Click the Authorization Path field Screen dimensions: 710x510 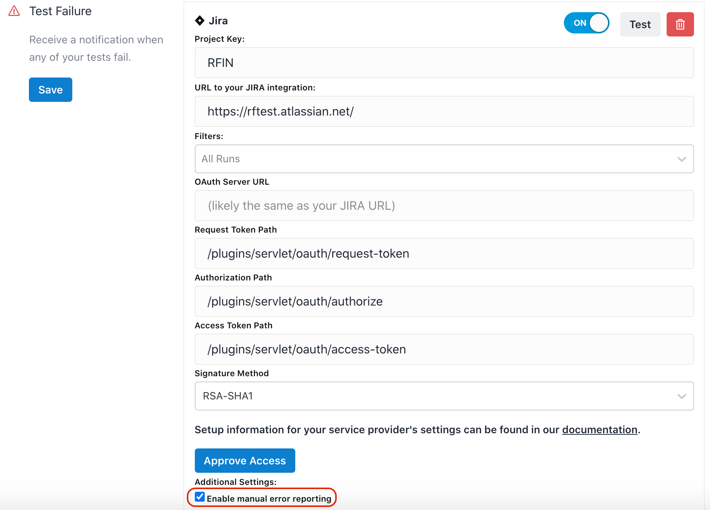pyautogui.click(x=444, y=301)
